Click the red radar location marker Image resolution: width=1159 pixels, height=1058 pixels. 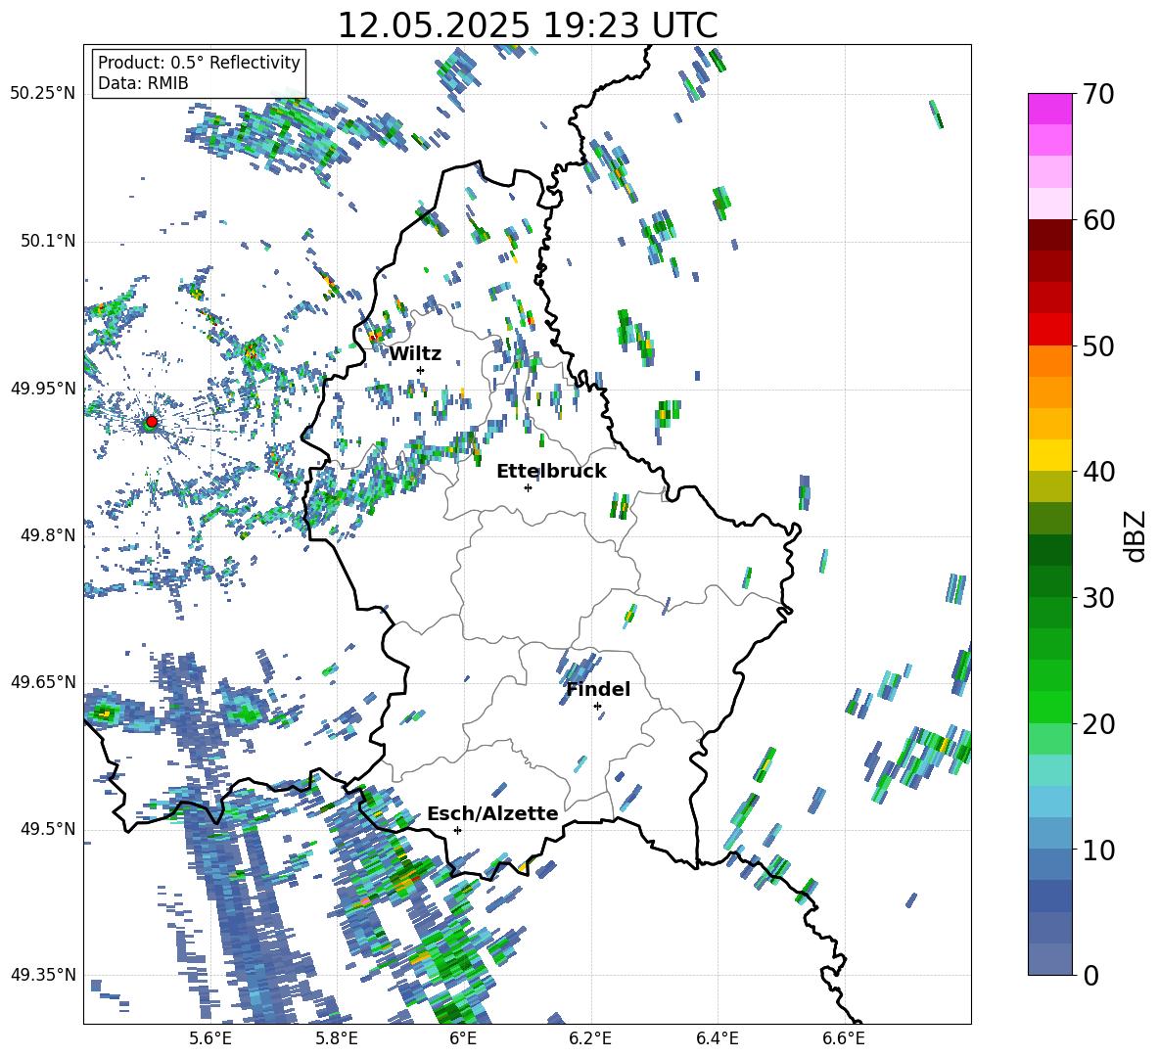152,421
